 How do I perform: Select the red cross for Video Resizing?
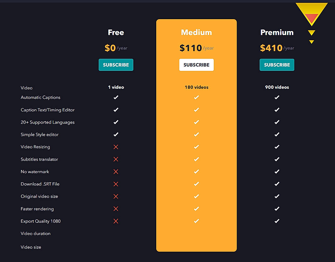[x=116, y=147]
